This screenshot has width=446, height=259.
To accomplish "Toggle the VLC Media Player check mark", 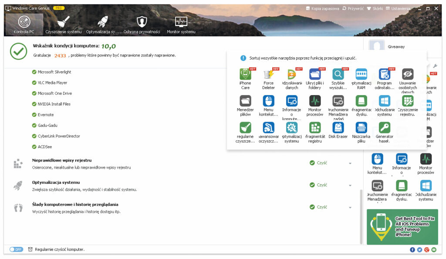I will [x=34, y=83].
